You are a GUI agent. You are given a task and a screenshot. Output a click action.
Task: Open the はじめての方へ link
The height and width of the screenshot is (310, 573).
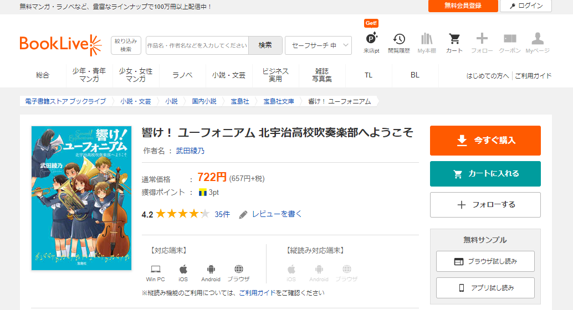click(x=488, y=76)
